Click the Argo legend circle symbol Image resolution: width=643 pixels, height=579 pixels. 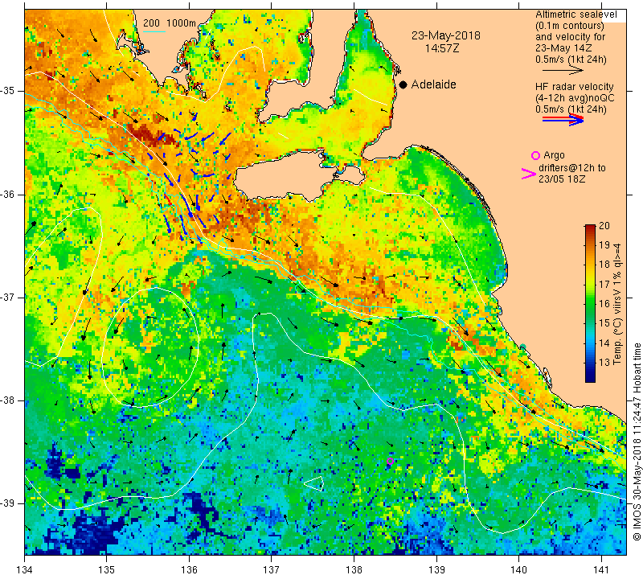pyautogui.click(x=535, y=155)
